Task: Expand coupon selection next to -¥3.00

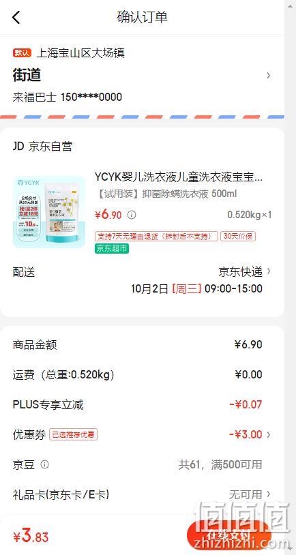Action: click(269, 434)
